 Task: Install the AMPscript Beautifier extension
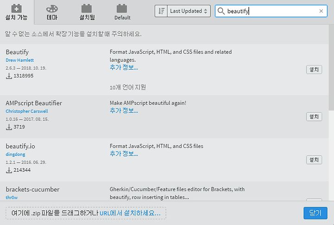(x=314, y=116)
